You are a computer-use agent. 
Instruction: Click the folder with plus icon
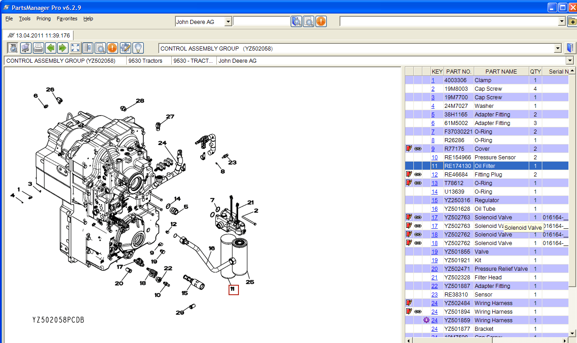[x=572, y=21]
